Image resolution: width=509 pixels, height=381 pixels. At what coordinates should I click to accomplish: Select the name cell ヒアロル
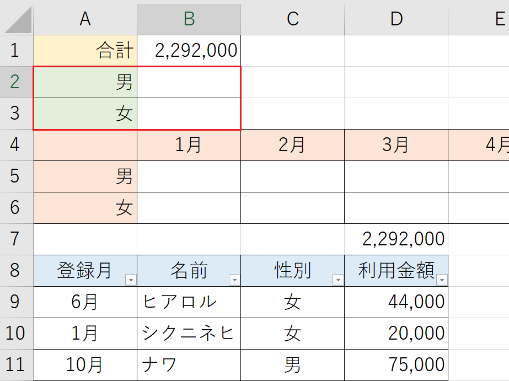[189, 302]
